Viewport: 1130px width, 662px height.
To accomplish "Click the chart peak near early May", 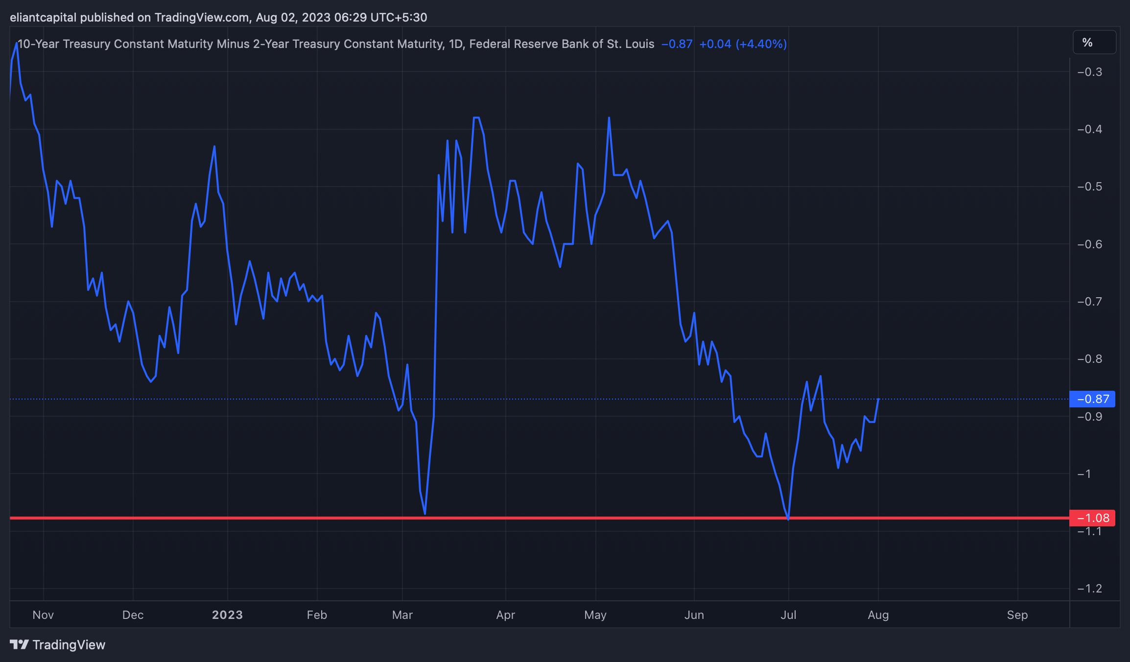I will [608, 118].
